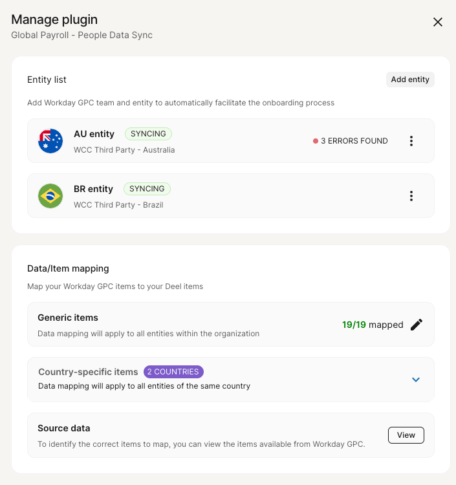Click the Generic items heading
This screenshot has height=485, width=456.
(68, 318)
